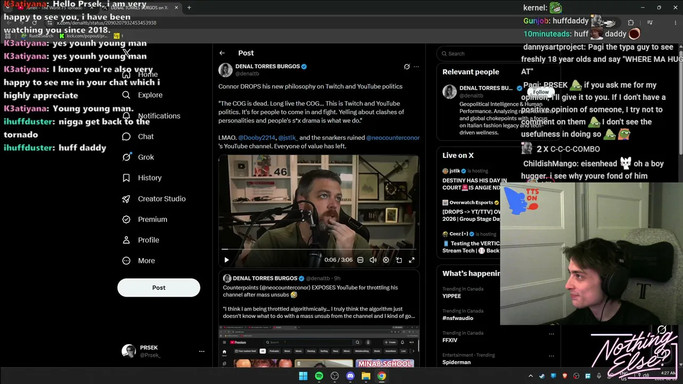Expand the More menu in the X sidebar
Viewport: 683px width, 384px height.
pyautogui.click(x=139, y=261)
